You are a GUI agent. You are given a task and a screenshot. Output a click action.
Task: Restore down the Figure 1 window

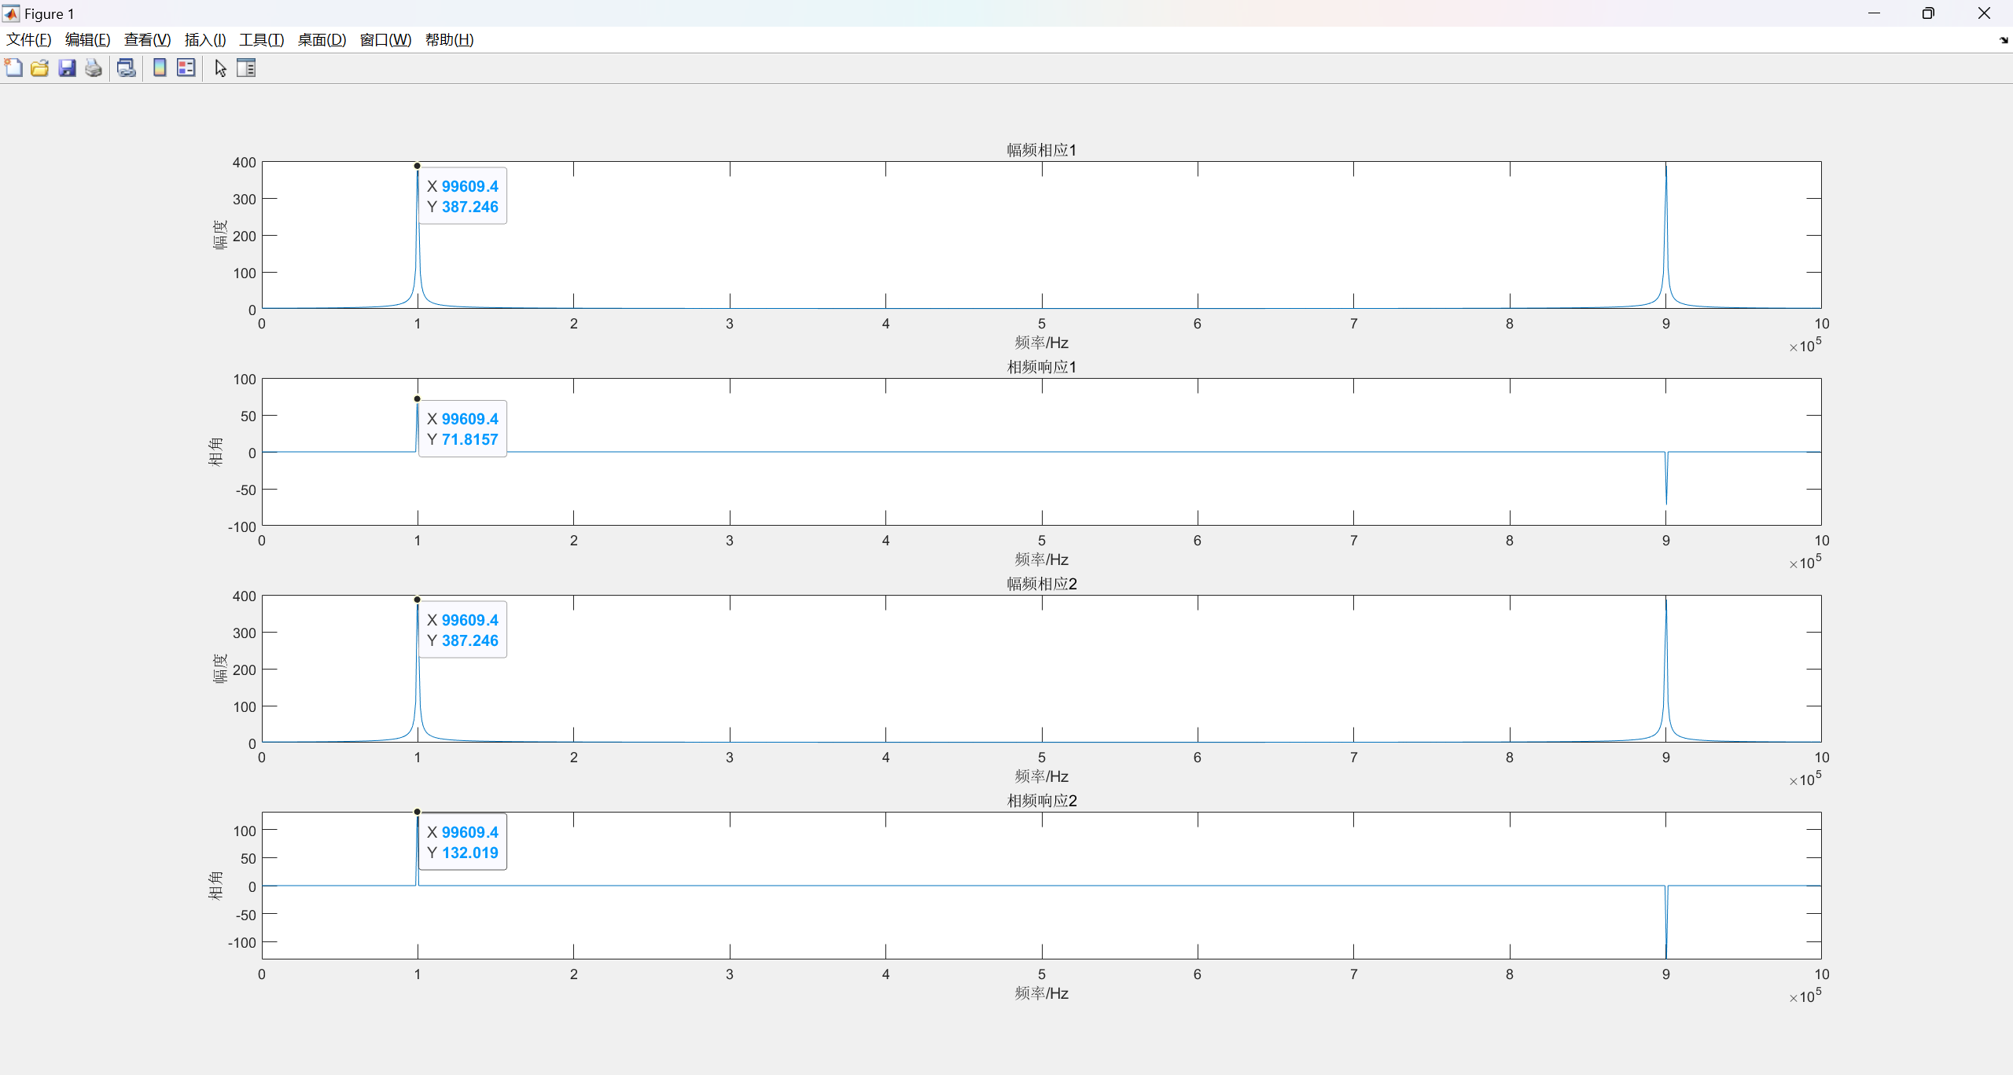(1928, 13)
